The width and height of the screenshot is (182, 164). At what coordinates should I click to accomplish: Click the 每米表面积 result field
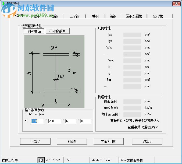coord(132,114)
